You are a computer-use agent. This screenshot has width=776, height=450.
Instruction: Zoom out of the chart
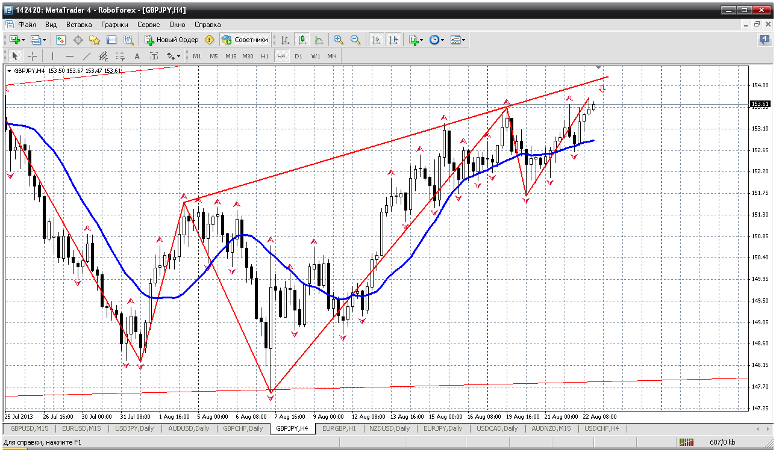pyautogui.click(x=355, y=40)
